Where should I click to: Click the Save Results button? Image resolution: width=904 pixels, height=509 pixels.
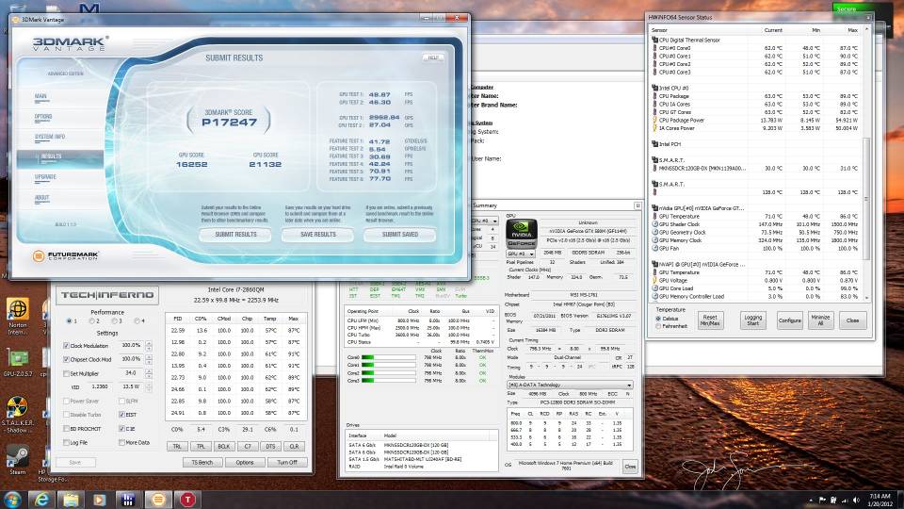point(317,235)
